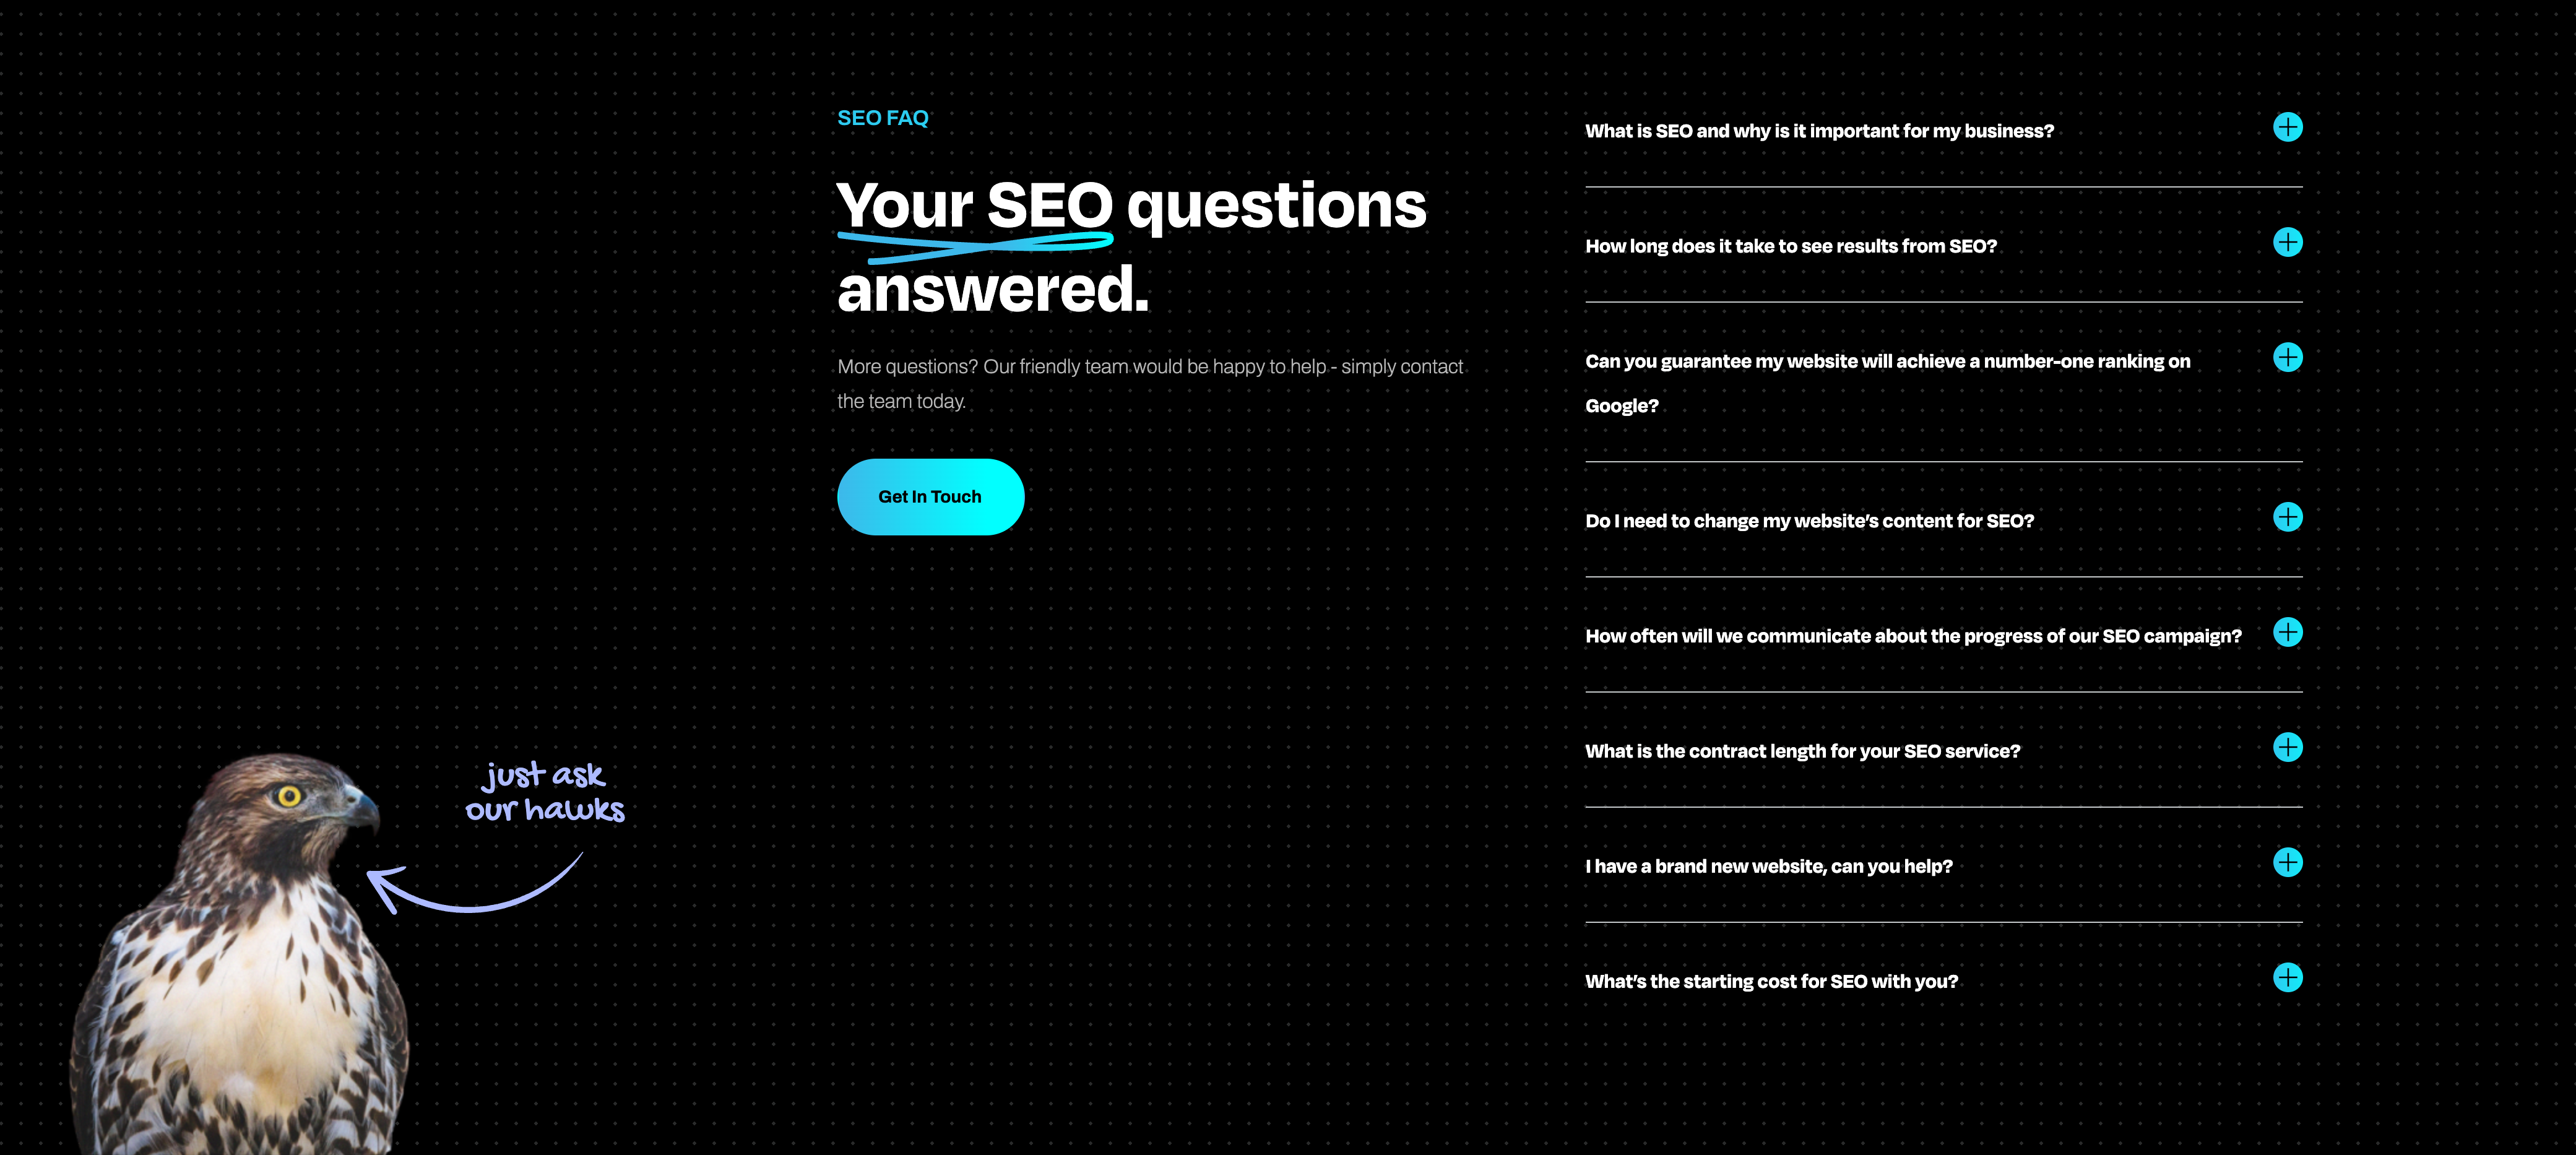Click the 'SEO FAQ' section label
Image resolution: width=2576 pixels, height=1155 pixels.
(x=882, y=119)
